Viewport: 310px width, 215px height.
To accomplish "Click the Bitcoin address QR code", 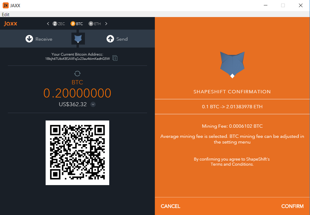I will point(77,153).
